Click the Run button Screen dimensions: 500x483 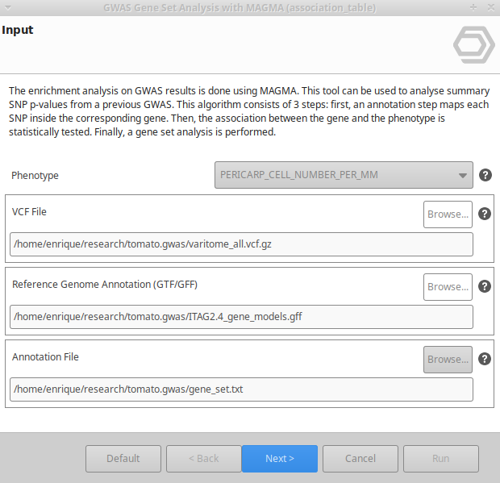click(x=440, y=459)
